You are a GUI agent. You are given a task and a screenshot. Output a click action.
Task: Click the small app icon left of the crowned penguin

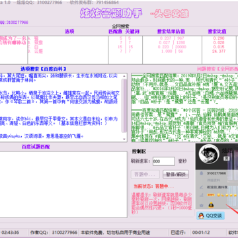(201, 205)
